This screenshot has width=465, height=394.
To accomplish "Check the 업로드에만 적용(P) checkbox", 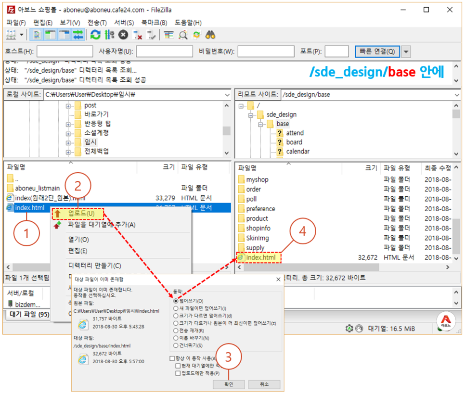I will point(178,373).
